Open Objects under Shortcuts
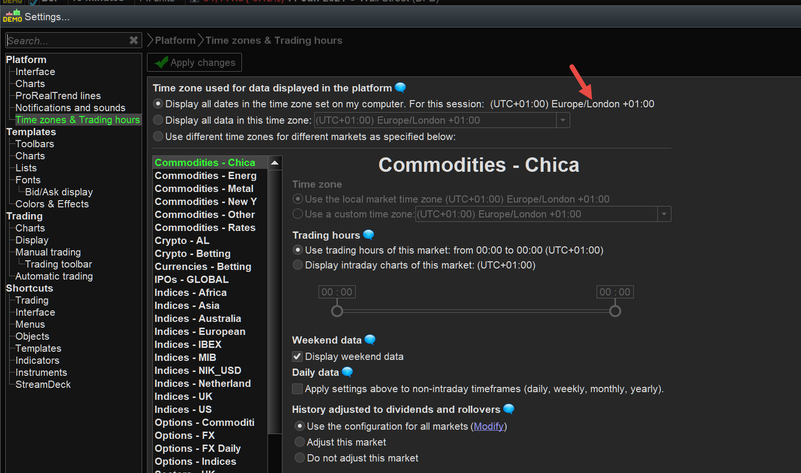801x473 pixels. [32, 336]
